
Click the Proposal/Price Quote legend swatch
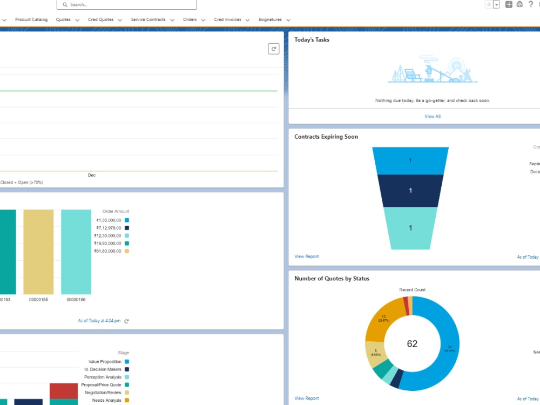click(x=127, y=384)
